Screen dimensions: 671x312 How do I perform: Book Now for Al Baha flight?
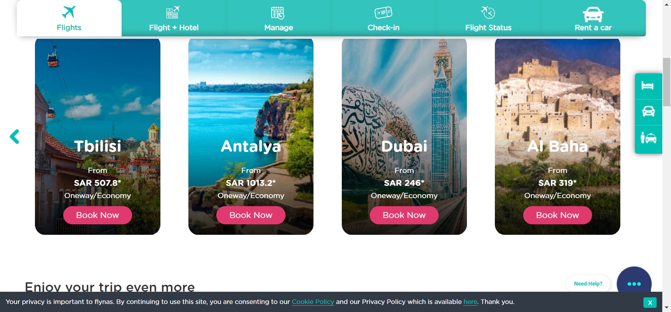[x=557, y=215]
